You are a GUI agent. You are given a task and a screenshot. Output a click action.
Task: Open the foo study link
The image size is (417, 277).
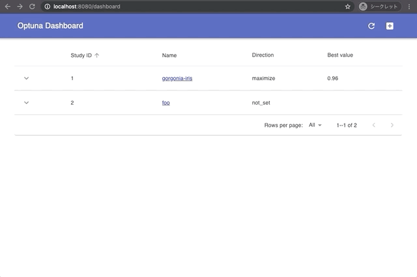point(166,103)
